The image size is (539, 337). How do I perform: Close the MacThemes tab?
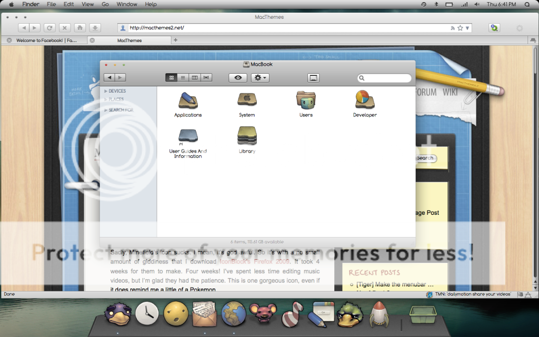click(x=92, y=40)
